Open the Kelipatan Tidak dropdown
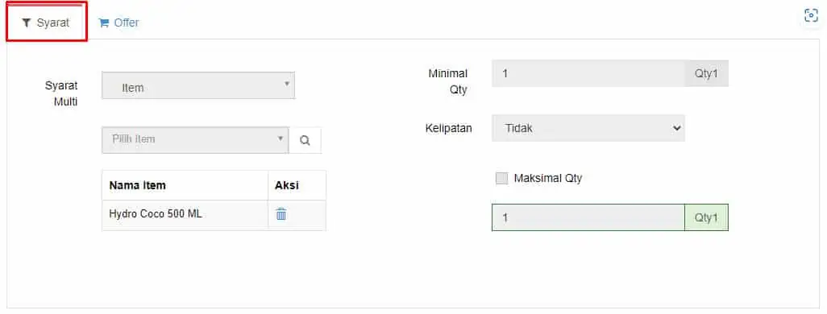Screen dimensions: 827x314 [588, 128]
